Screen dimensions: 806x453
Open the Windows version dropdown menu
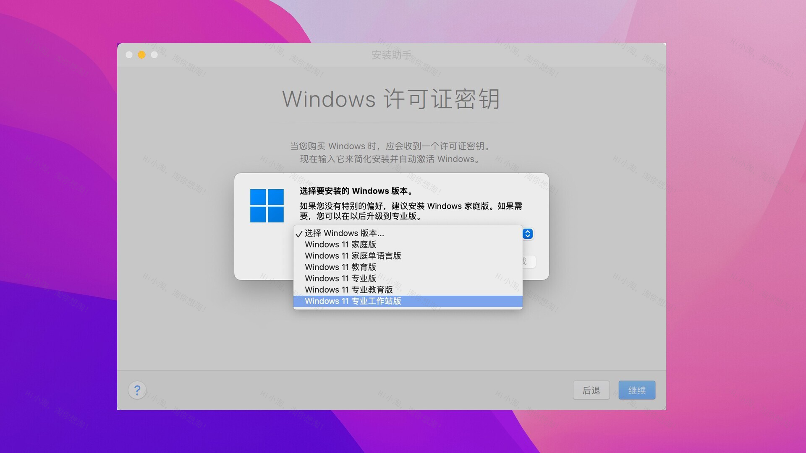[x=527, y=233]
